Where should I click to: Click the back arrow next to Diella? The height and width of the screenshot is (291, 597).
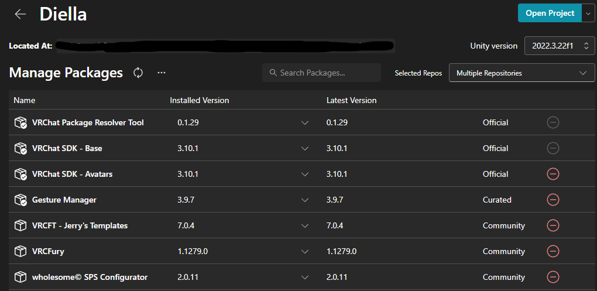pyautogui.click(x=20, y=14)
